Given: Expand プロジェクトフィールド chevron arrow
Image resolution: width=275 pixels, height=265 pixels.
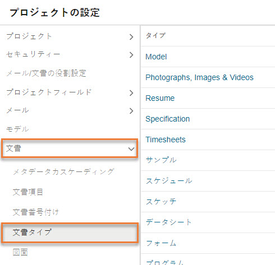Looking at the screenshot, I should tap(131, 93).
